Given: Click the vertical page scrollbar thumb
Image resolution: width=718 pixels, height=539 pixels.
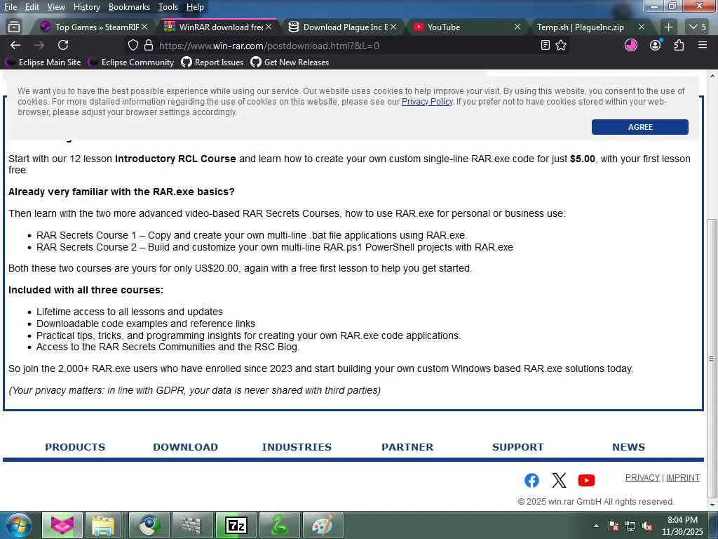Looking at the screenshot, I should pyautogui.click(x=712, y=357).
